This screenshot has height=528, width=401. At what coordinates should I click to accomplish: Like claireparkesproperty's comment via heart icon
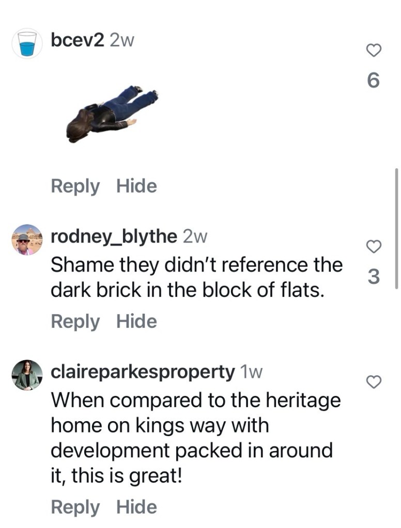tap(374, 382)
